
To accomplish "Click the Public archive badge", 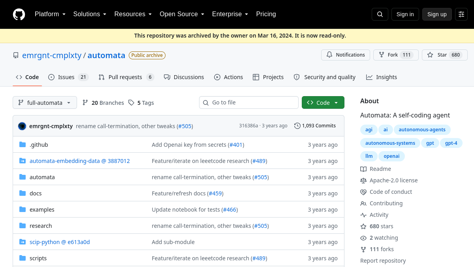I will [x=147, y=55].
